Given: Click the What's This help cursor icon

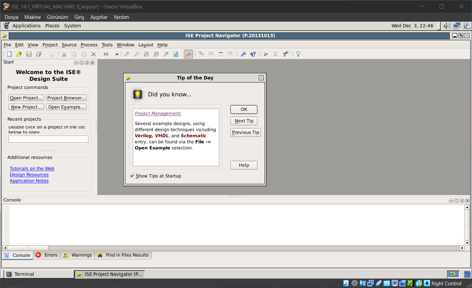Looking at the screenshot, I should click(253, 54).
